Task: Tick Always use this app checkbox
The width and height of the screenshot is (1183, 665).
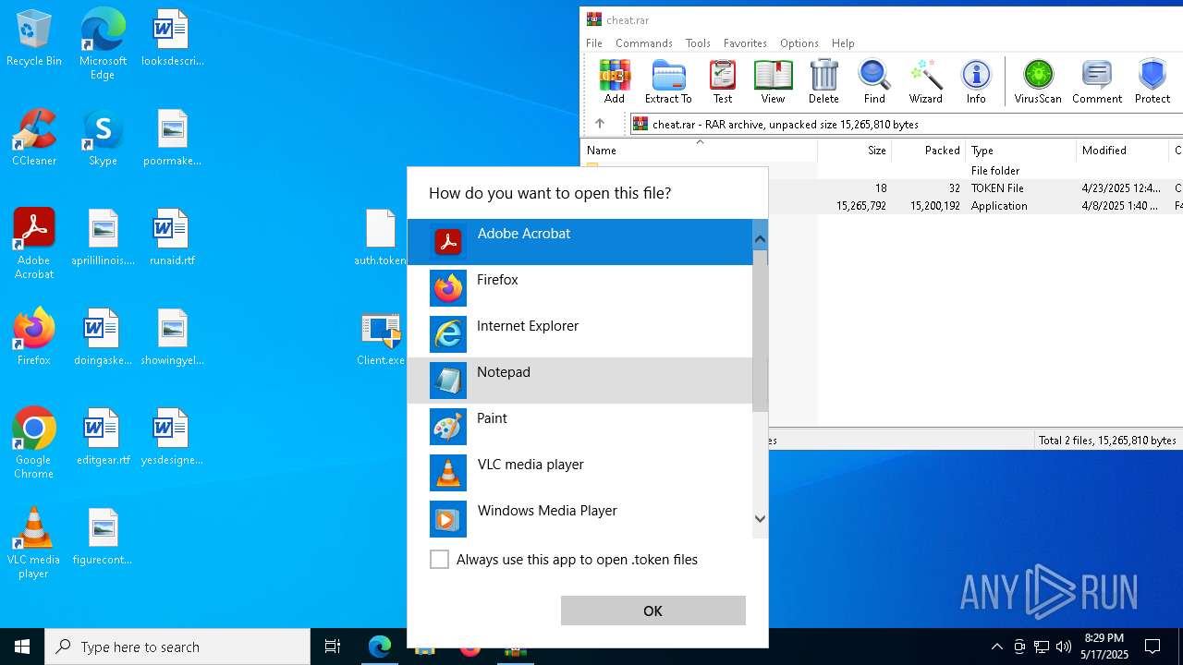Action: pyautogui.click(x=440, y=560)
